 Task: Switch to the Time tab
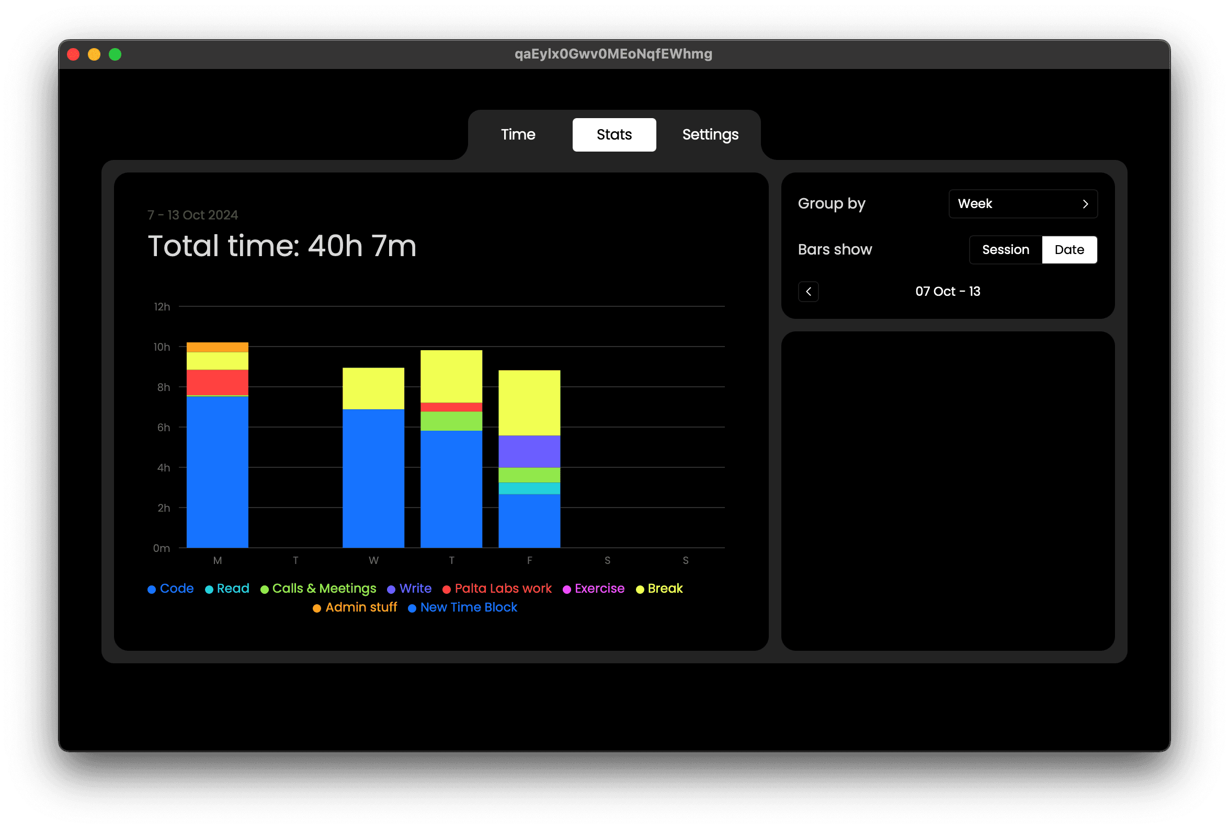tap(518, 135)
